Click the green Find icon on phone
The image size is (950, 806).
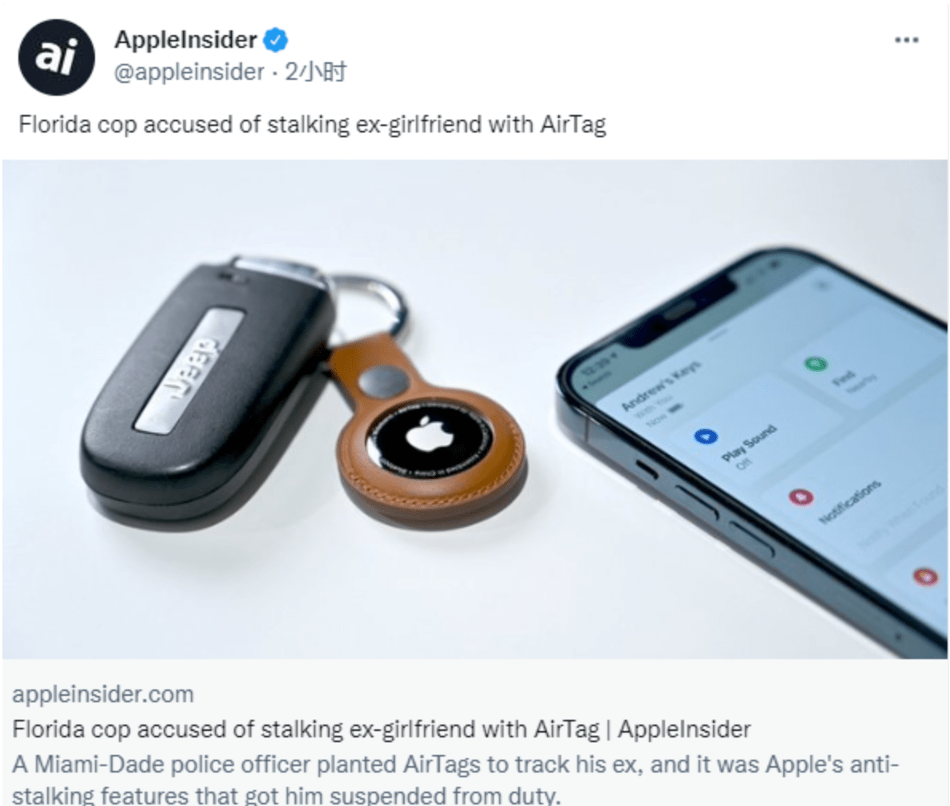pyautogui.click(x=816, y=364)
